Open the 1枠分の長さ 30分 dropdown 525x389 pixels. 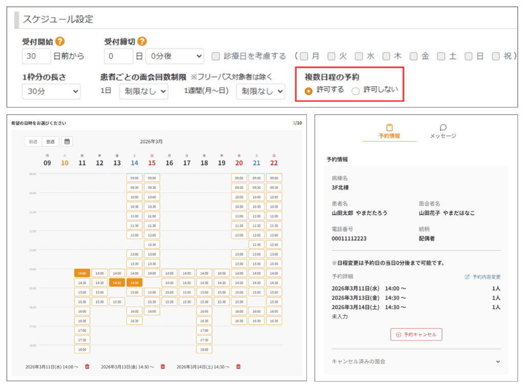[x=51, y=91]
